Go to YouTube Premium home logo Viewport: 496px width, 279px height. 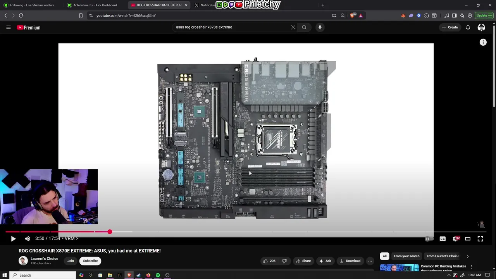pos(29,28)
